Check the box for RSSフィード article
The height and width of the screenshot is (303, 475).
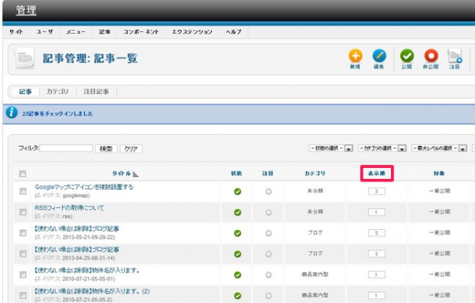(x=23, y=212)
